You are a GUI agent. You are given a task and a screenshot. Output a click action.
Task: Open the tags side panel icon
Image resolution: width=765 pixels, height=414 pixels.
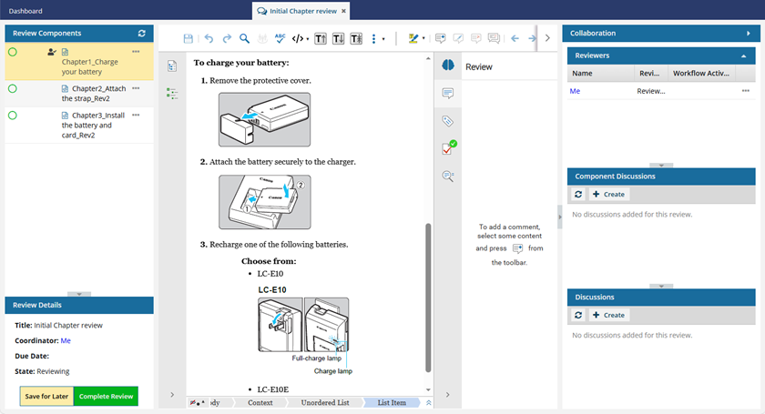(448, 120)
